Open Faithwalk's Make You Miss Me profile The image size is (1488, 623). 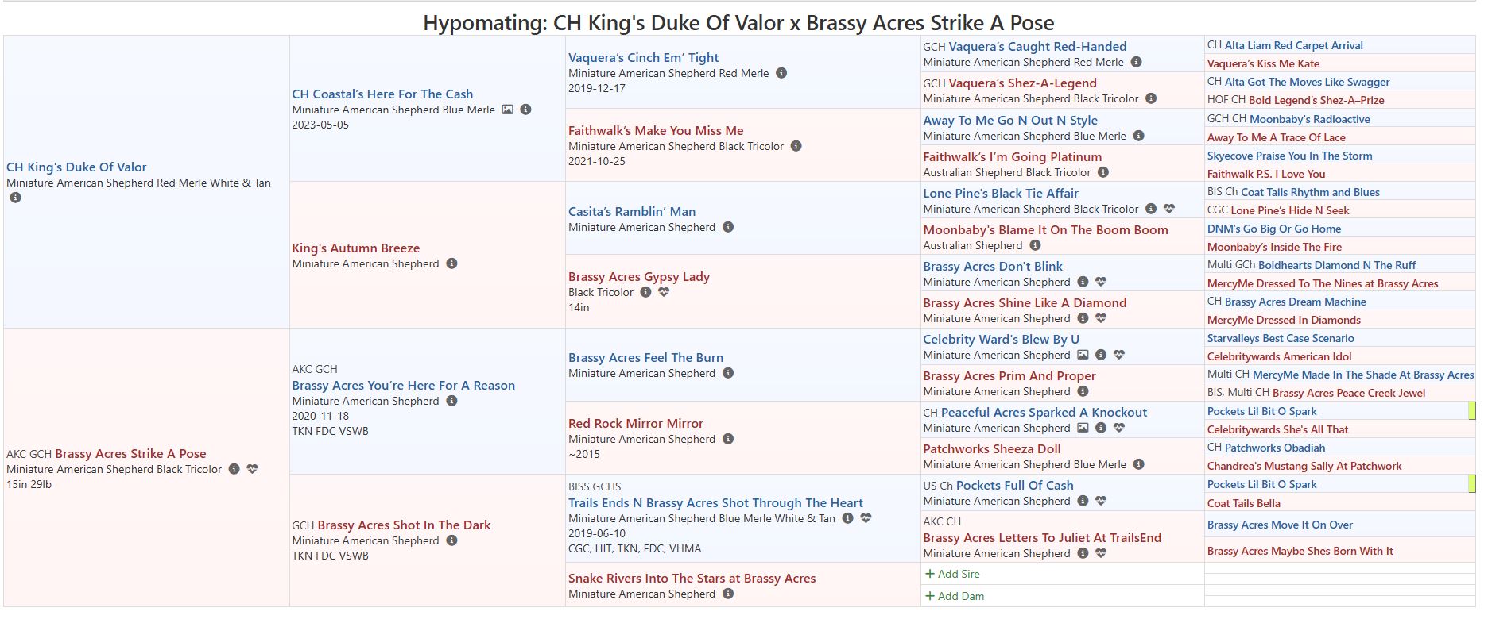(656, 131)
